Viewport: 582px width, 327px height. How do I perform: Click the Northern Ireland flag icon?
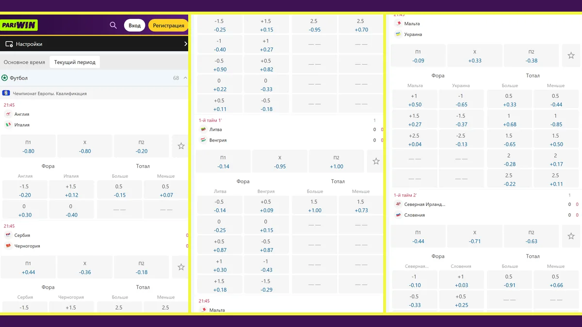click(399, 204)
